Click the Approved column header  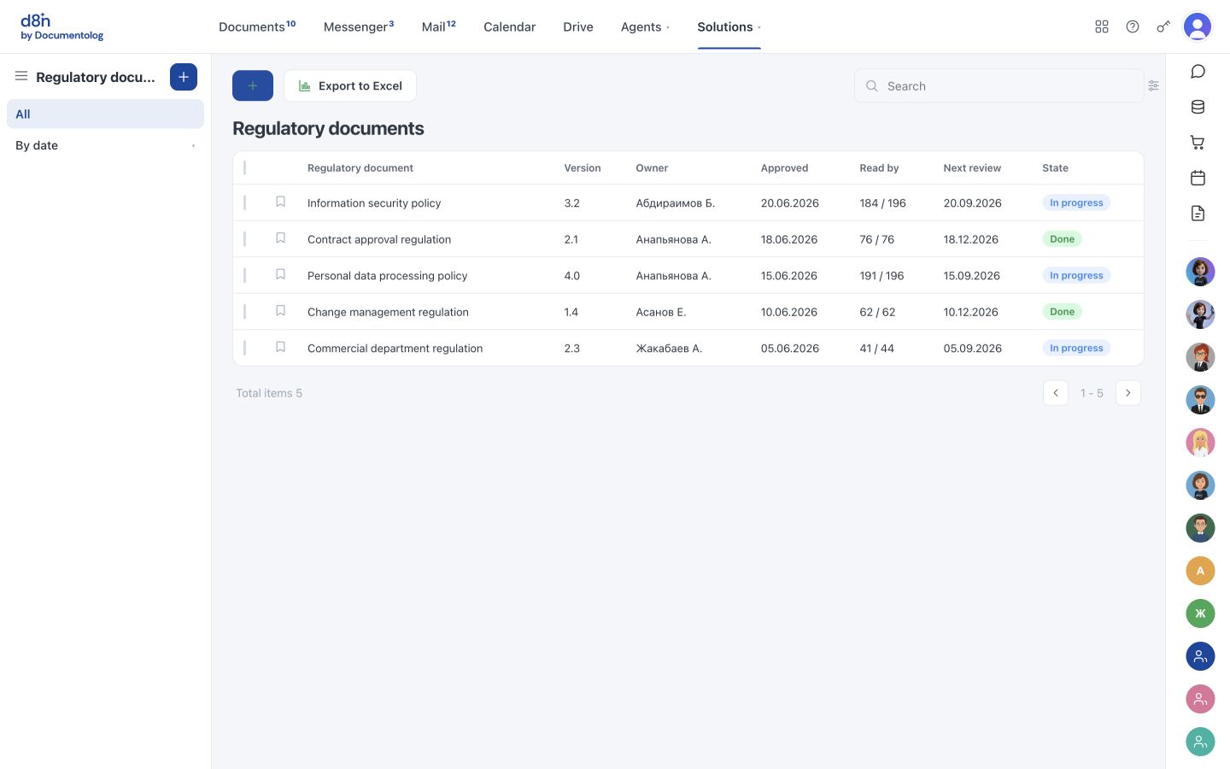point(784,168)
